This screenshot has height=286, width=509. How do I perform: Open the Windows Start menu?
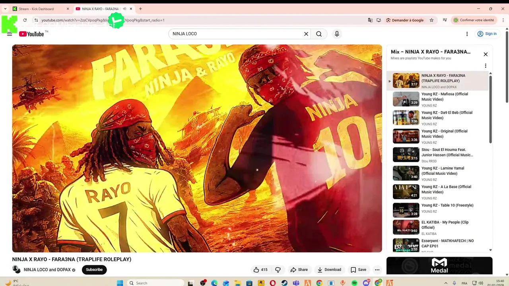pos(120,283)
